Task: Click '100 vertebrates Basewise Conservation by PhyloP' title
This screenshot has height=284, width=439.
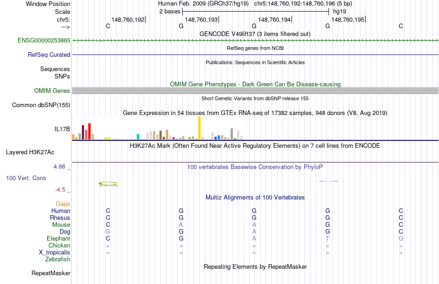Action: [x=255, y=167]
